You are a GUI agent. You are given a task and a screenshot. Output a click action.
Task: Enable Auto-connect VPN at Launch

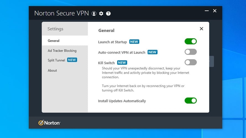pos(191,52)
